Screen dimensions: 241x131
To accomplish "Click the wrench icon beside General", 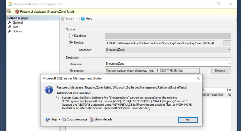I will click(x=10, y=23).
